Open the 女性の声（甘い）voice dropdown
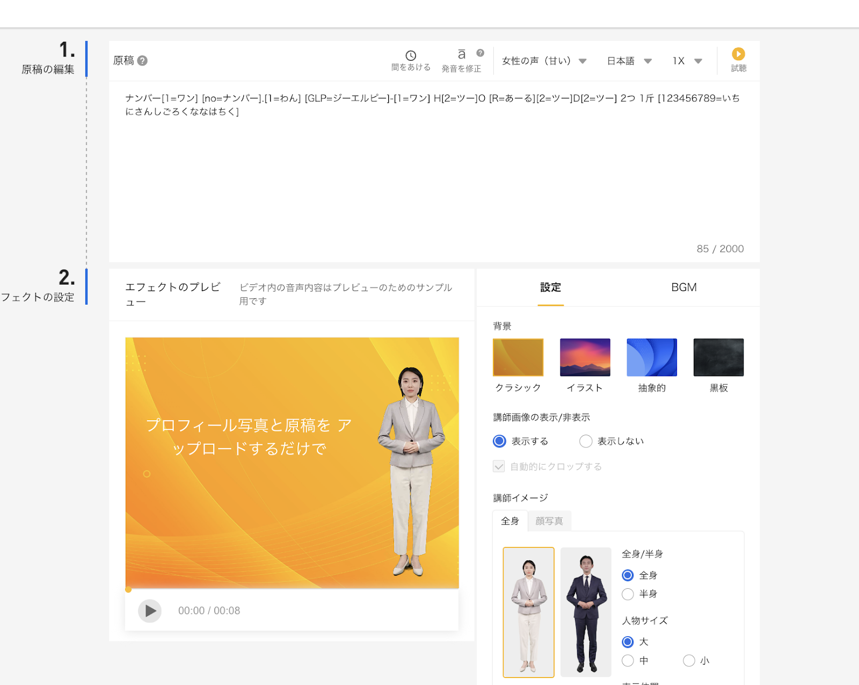This screenshot has width=859, height=685. [544, 61]
